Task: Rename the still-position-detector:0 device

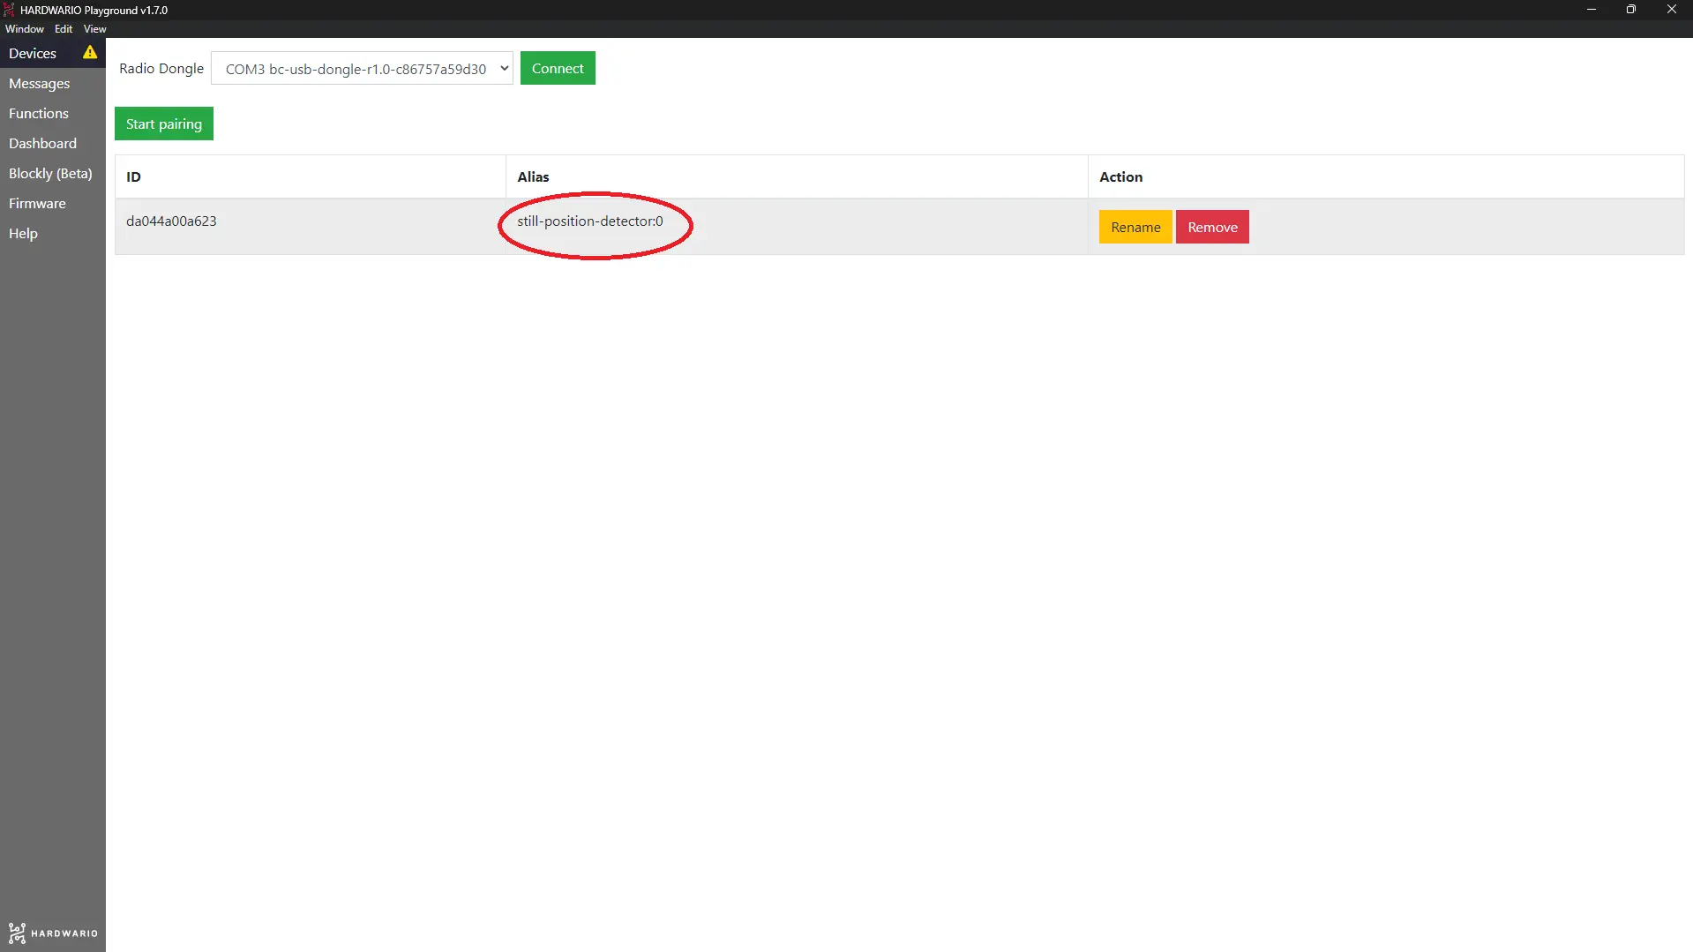Action: (x=1135, y=227)
